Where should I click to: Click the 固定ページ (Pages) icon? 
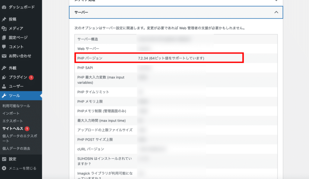pyautogui.click(x=4, y=37)
